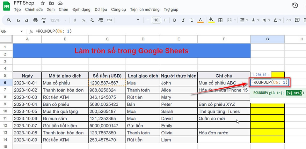Click cell with date 2023-10-09
Image resolution: width=306 pixels, height=149 pixels.
point(27,140)
